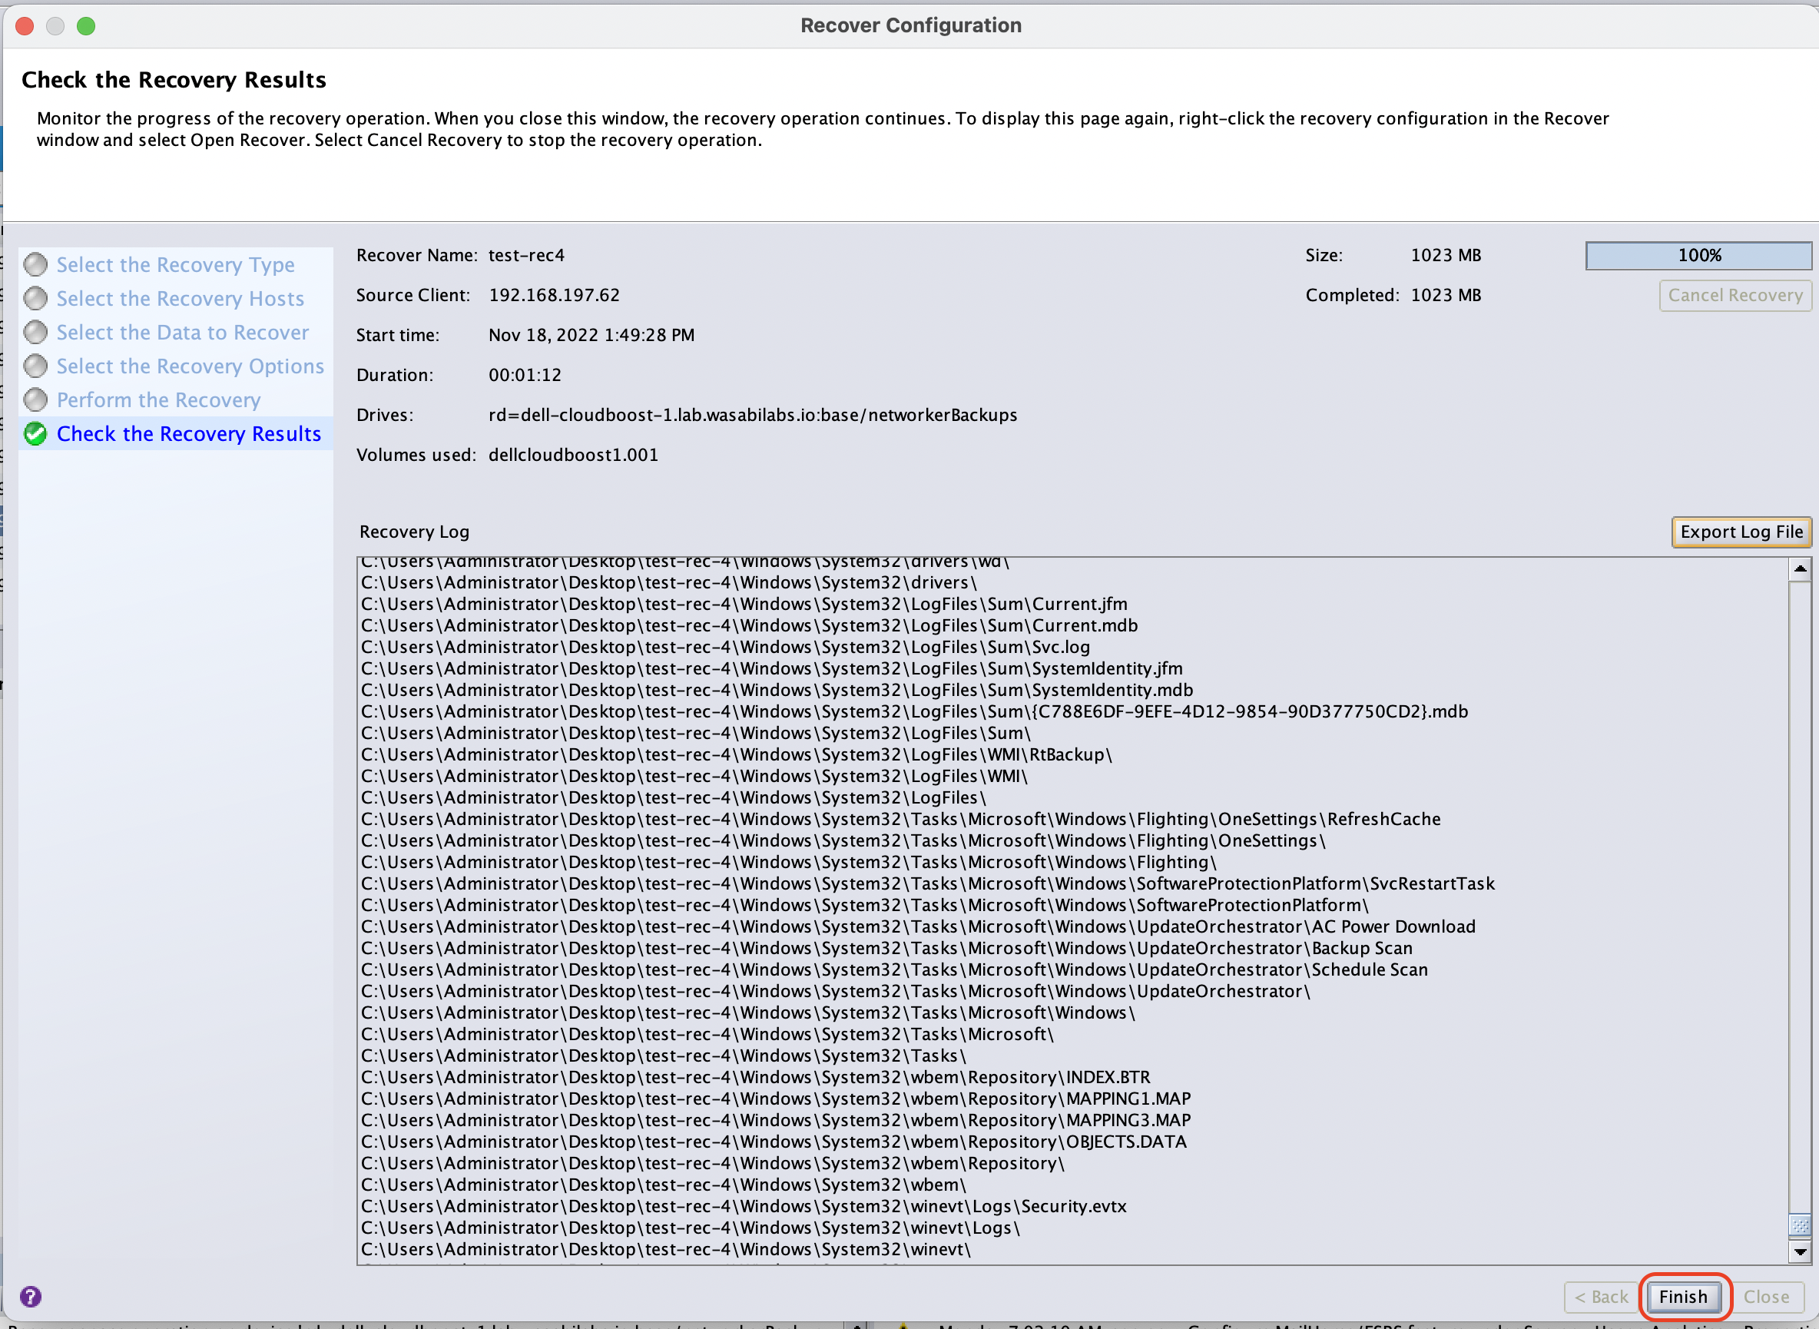This screenshot has width=1819, height=1329.
Task: Click the recovery log scrollbar down arrow
Action: point(1800,1251)
